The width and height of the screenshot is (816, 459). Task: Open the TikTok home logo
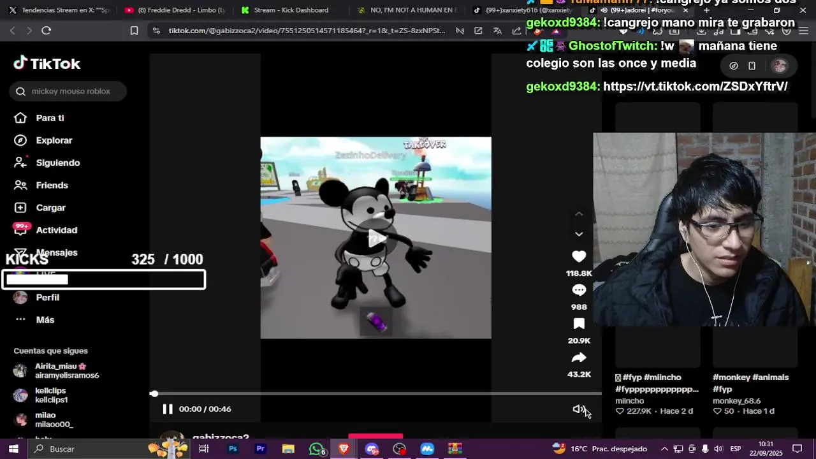pos(47,63)
